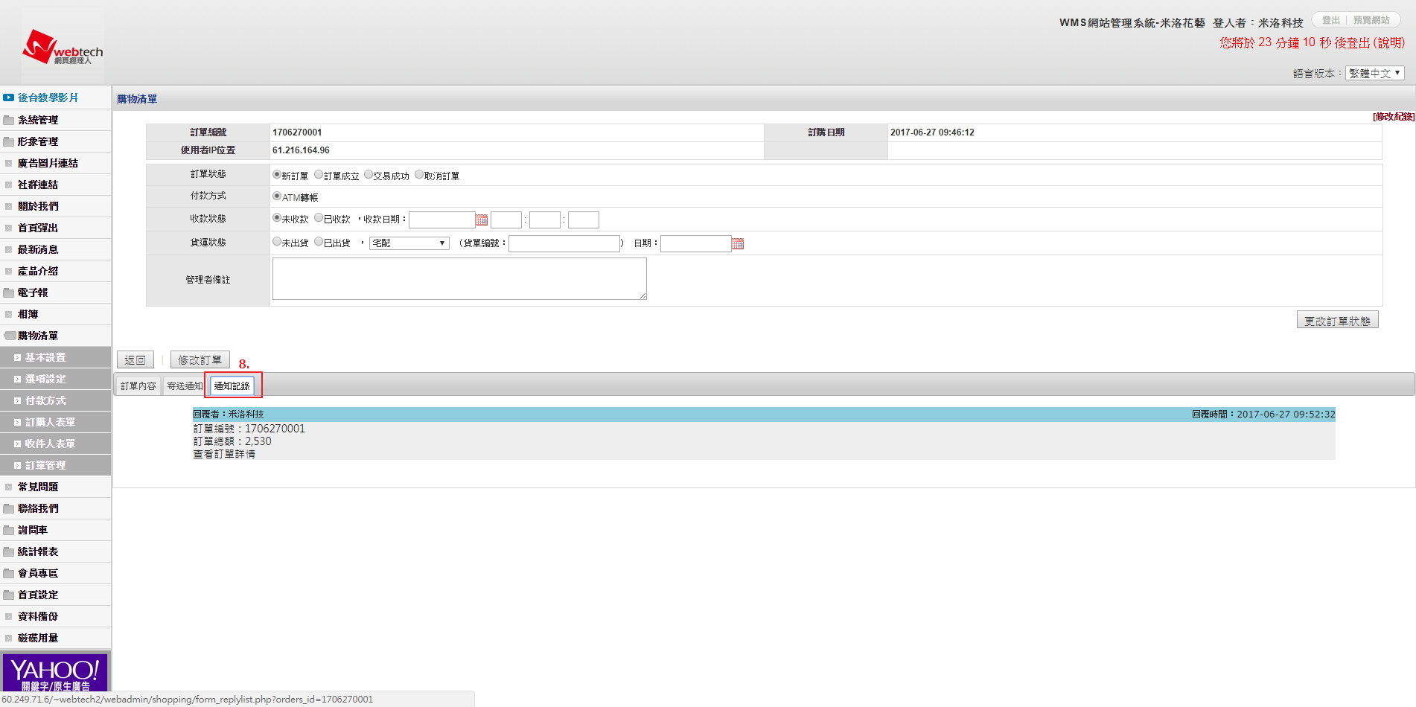This screenshot has width=1416, height=707.
Task: Switch to the 訂單內容 tab
Action: tap(138, 386)
